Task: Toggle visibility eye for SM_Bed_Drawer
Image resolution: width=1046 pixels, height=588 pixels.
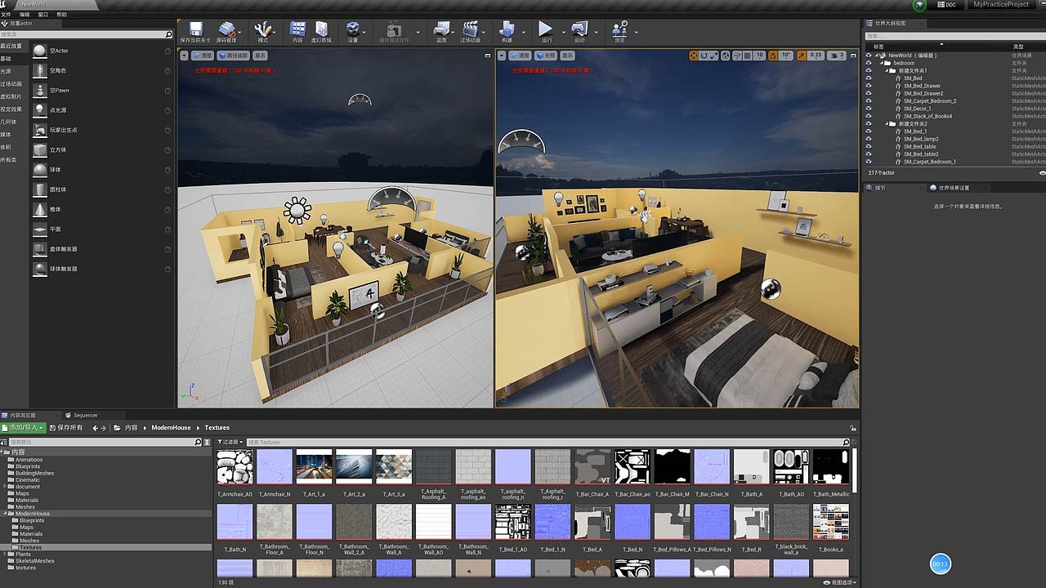Action: click(x=869, y=86)
